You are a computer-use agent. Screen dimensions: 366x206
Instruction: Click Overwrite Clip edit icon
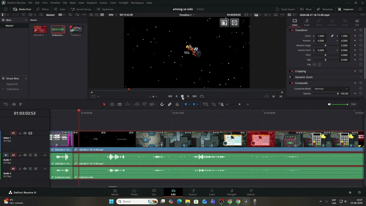[145, 104]
